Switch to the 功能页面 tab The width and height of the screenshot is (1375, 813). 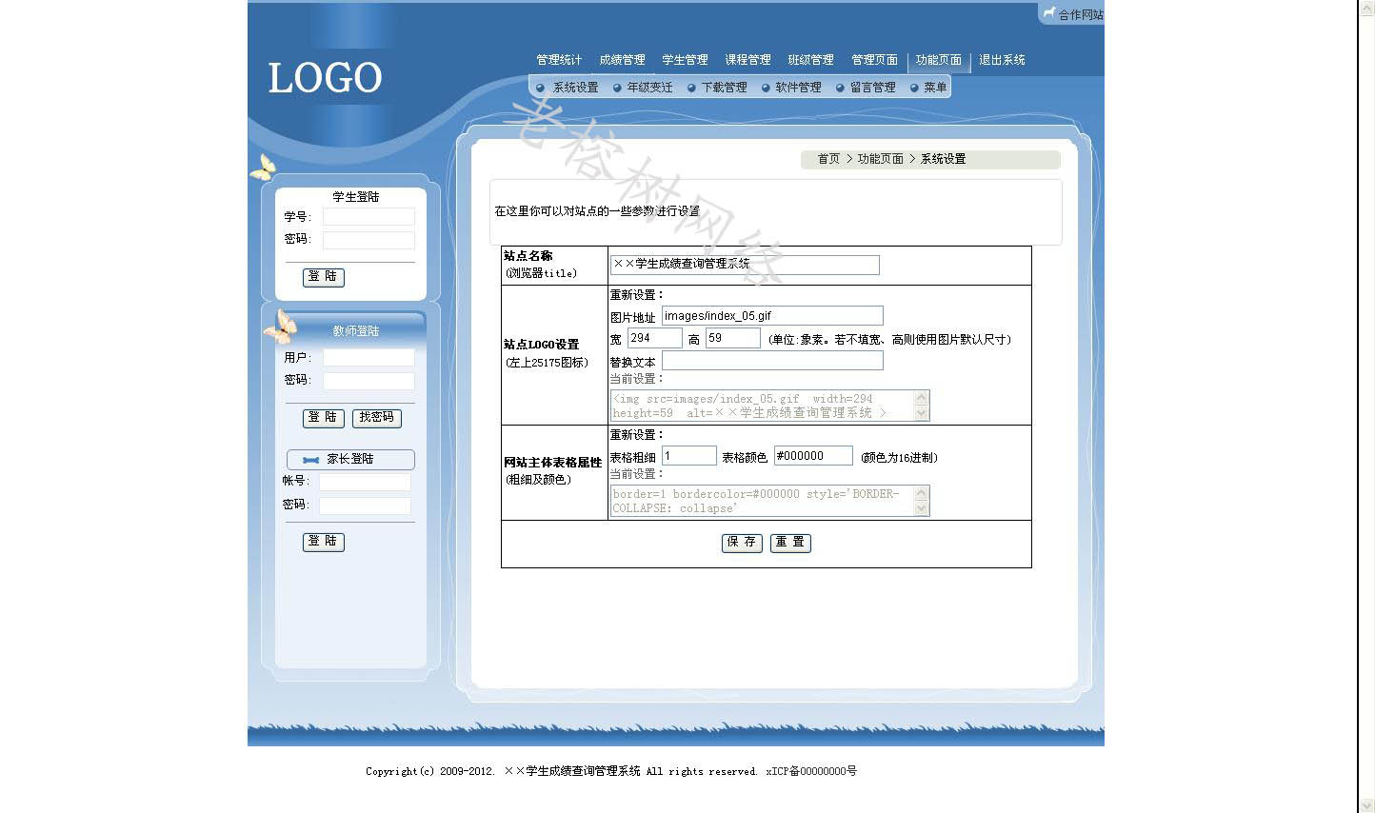[x=938, y=60]
